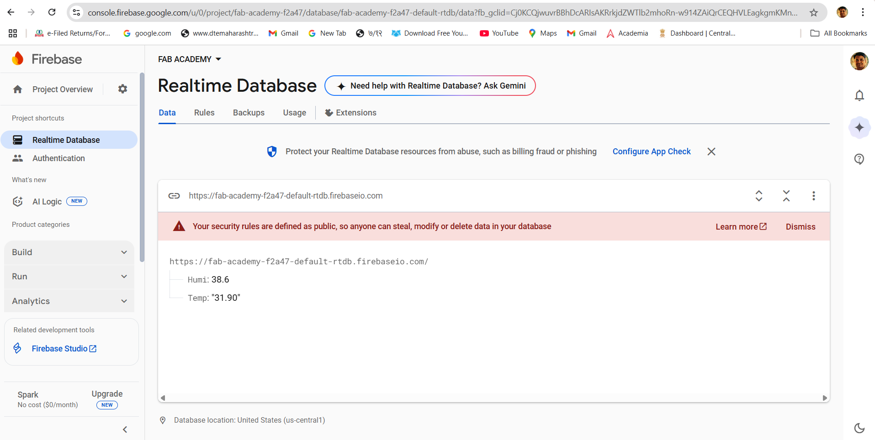Open Project Overview link
This screenshot has width=875, height=440.
pyautogui.click(x=63, y=89)
